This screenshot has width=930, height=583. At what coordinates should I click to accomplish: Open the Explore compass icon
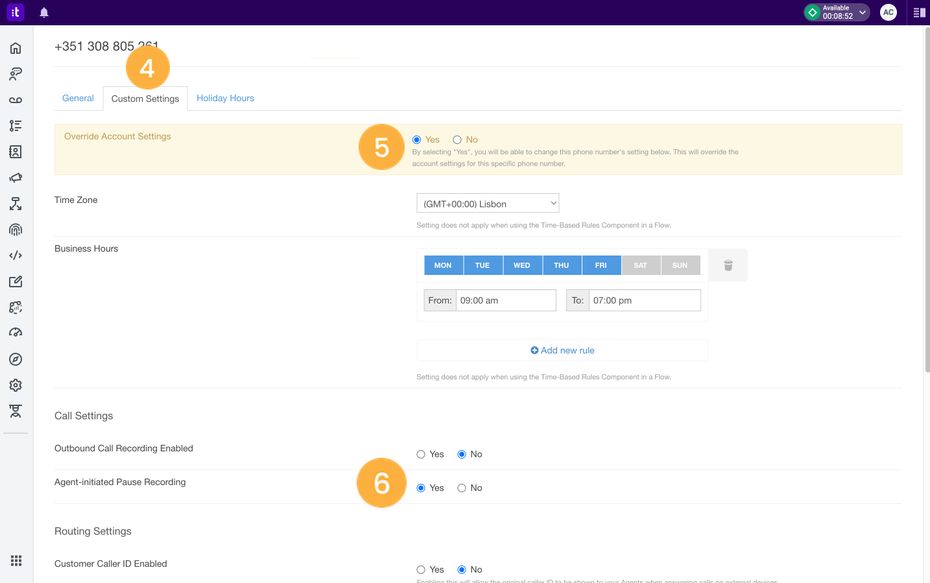click(16, 359)
